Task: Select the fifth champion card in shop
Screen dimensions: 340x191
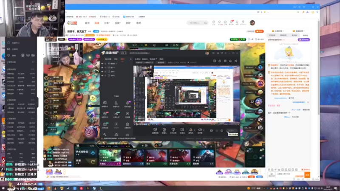Action: point(204,157)
